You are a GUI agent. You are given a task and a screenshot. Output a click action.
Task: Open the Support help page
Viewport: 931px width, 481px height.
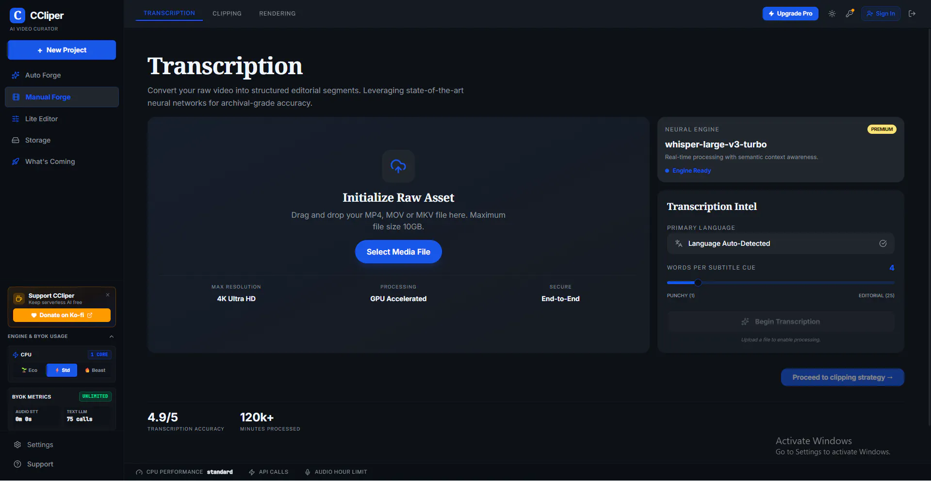(x=62, y=464)
